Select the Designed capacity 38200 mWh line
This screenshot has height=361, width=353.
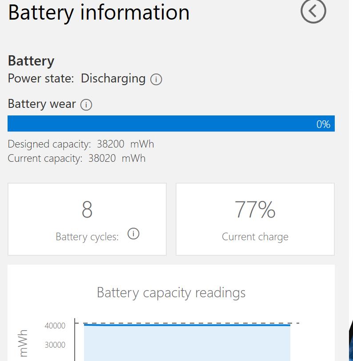pos(81,144)
